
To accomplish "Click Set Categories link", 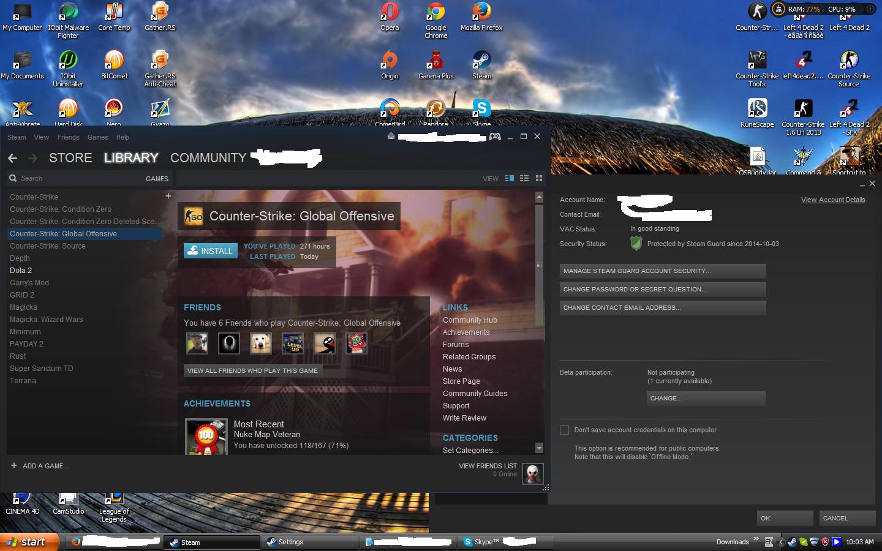I will pyautogui.click(x=470, y=451).
